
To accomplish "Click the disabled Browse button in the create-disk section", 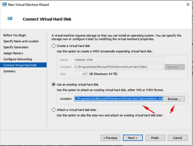I will [175, 67].
